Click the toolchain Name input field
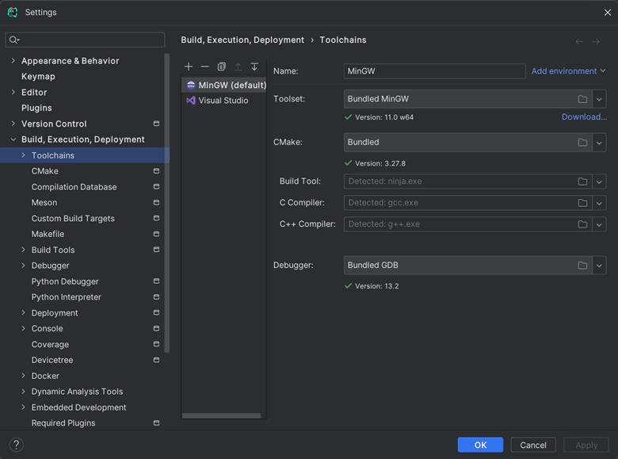The height and width of the screenshot is (459, 618). click(x=434, y=71)
